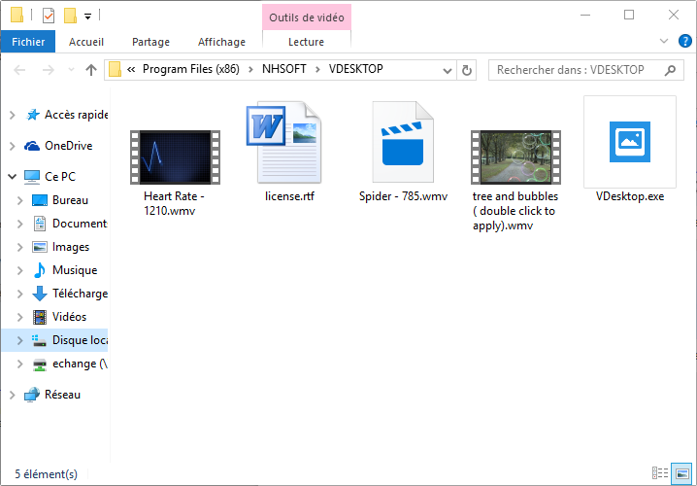Click the refresh button next to address bar

pyautogui.click(x=467, y=70)
